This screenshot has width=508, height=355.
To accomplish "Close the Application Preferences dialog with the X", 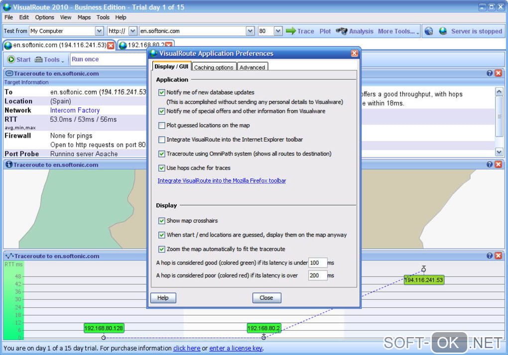I will pos(355,53).
